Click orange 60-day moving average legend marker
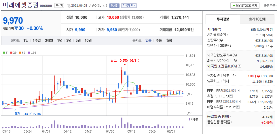The width and height of the screenshot is (277, 134). coord(20,52)
